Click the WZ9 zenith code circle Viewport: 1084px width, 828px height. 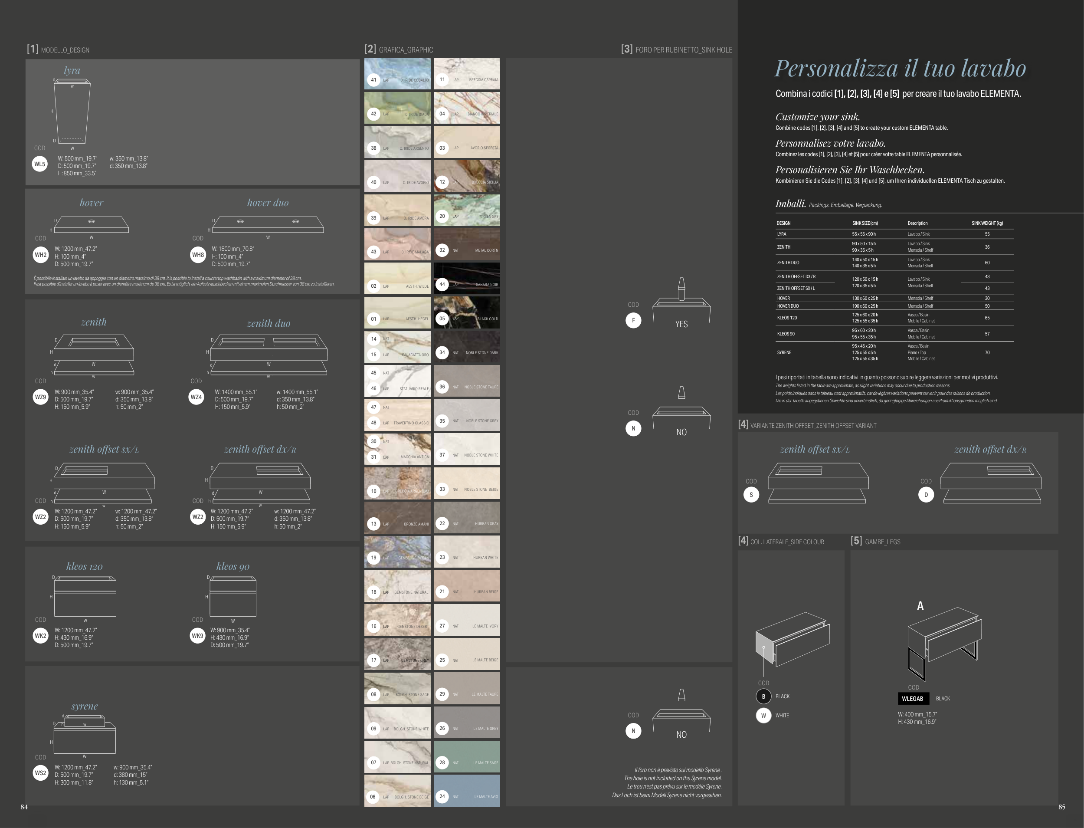click(x=40, y=397)
